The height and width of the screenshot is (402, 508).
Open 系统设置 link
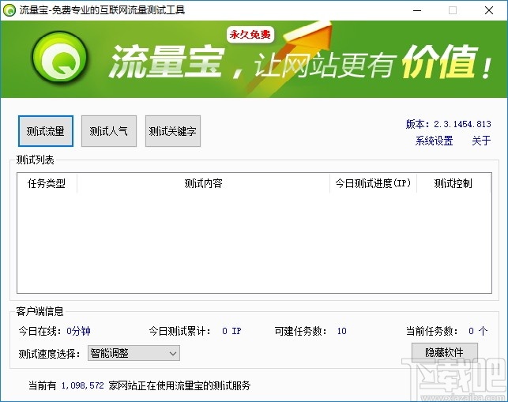434,141
